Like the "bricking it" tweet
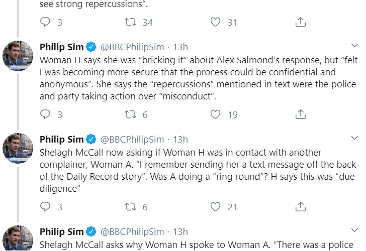366x251 pixels. tap(216, 114)
